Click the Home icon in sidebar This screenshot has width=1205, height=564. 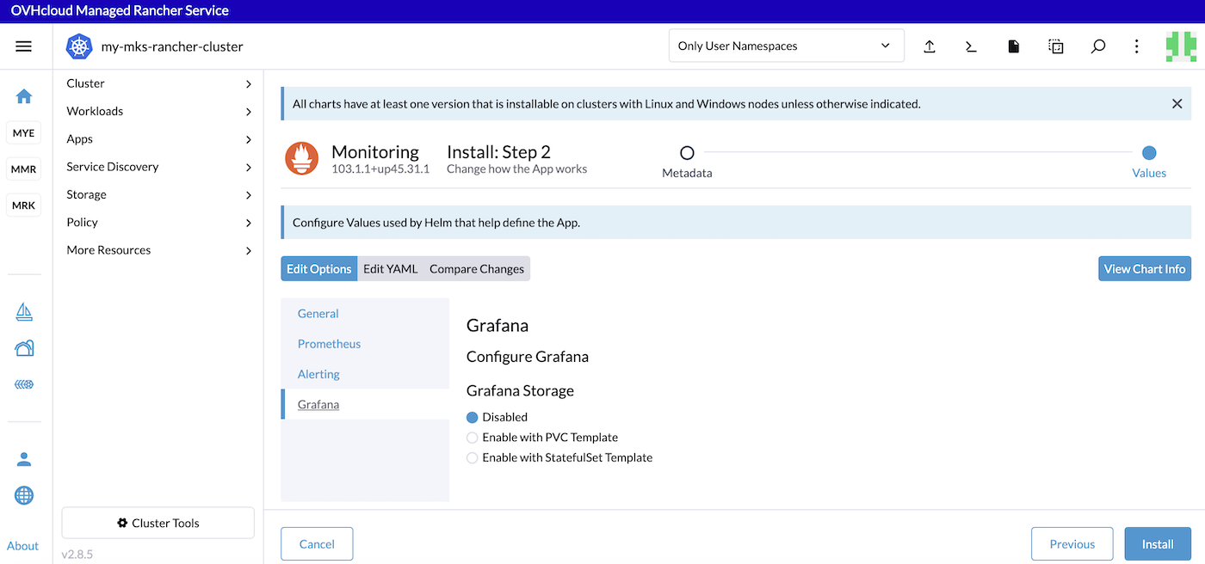click(x=24, y=96)
